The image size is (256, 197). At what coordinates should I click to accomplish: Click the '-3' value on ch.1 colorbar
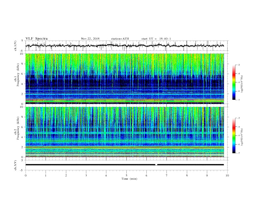click(238, 65)
